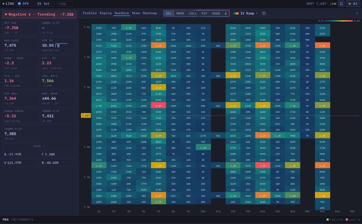Screen dimensions: 362x224
Task: Click the P/C OI 2.23 card
Action: (x=58, y=63)
